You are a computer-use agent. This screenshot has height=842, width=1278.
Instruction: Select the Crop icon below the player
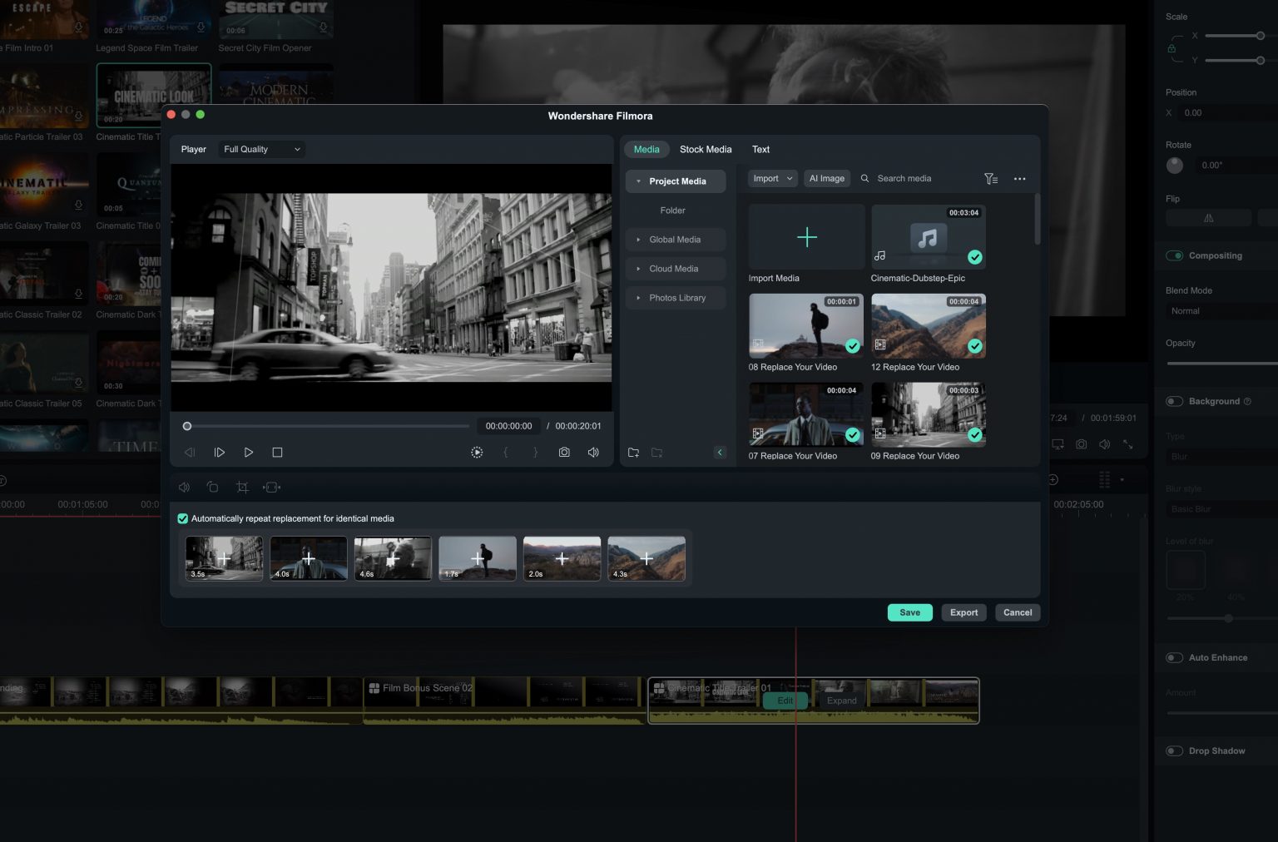[242, 487]
